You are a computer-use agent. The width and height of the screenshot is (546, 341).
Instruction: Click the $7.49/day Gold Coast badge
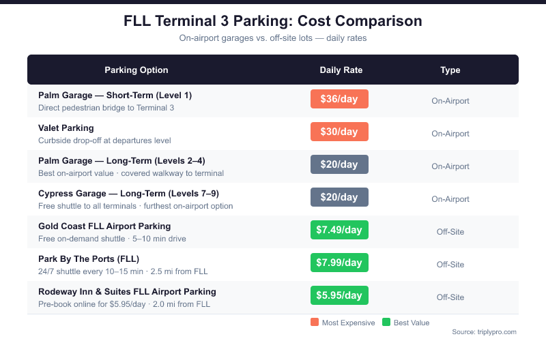[x=339, y=230]
